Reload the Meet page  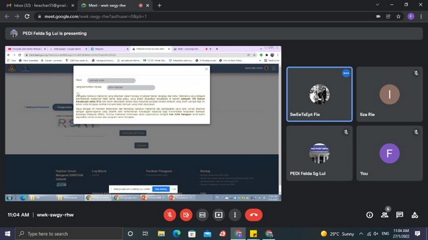pyautogui.click(x=27, y=16)
